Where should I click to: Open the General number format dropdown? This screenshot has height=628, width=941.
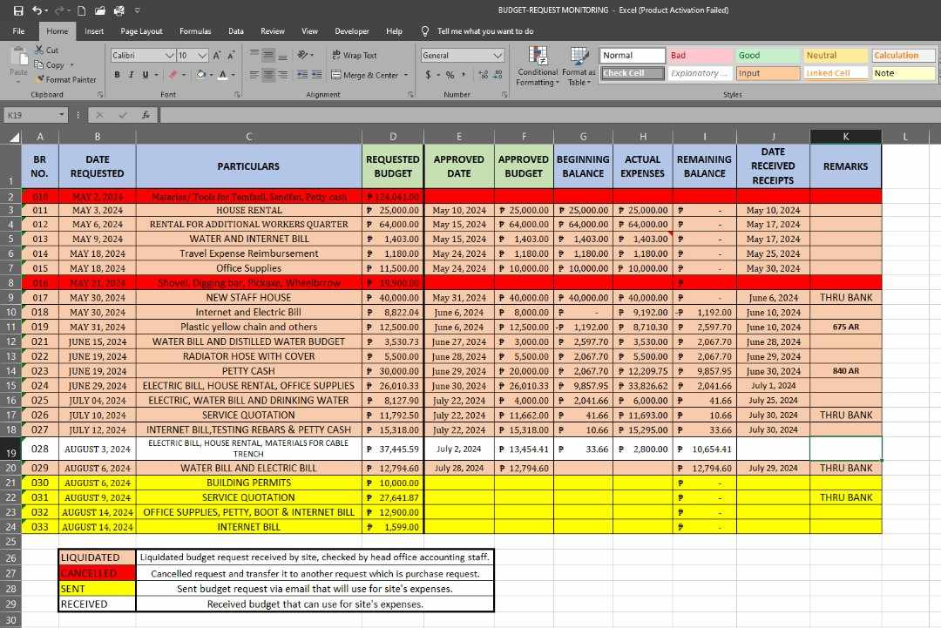tap(498, 55)
